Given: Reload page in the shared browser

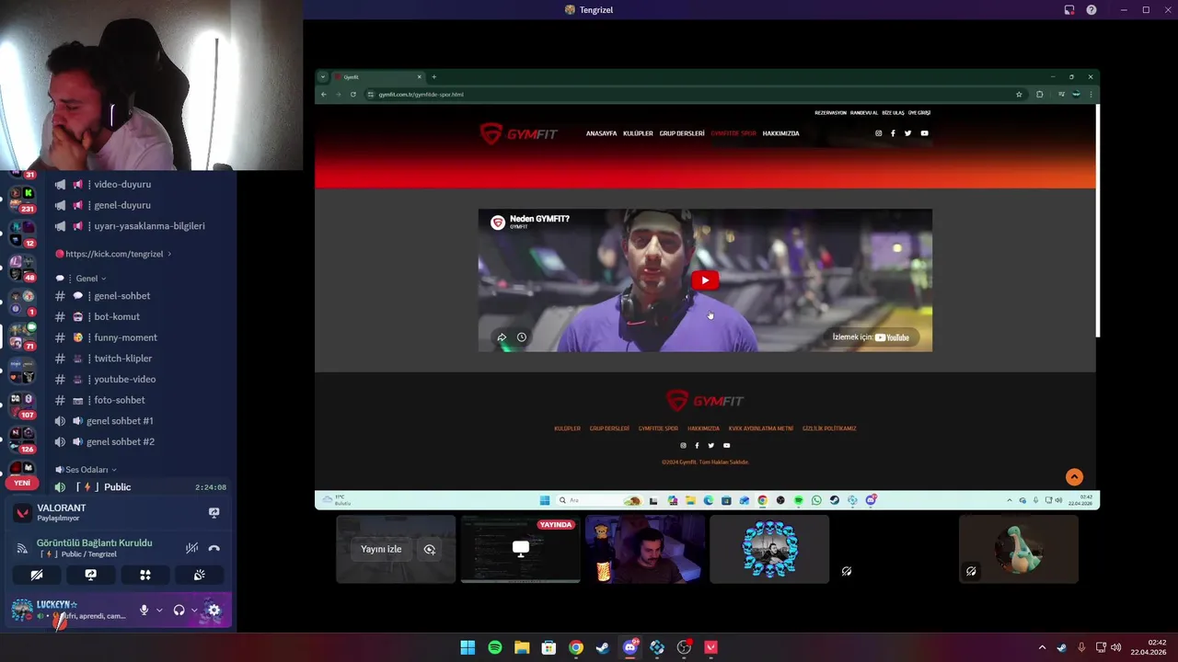Looking at the screenshot, I should pos(352,94).
